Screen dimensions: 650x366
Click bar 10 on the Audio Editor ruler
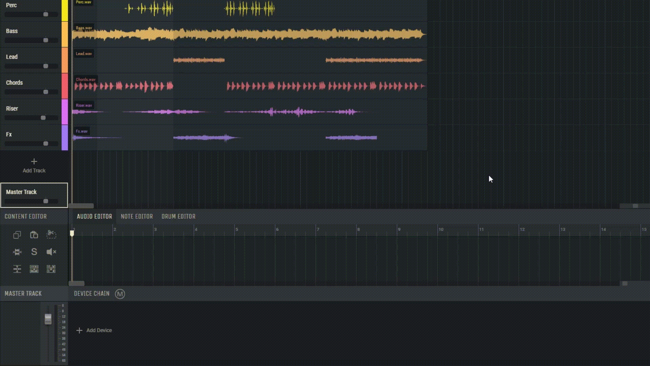pyautogui.click(x=441, y=229)
